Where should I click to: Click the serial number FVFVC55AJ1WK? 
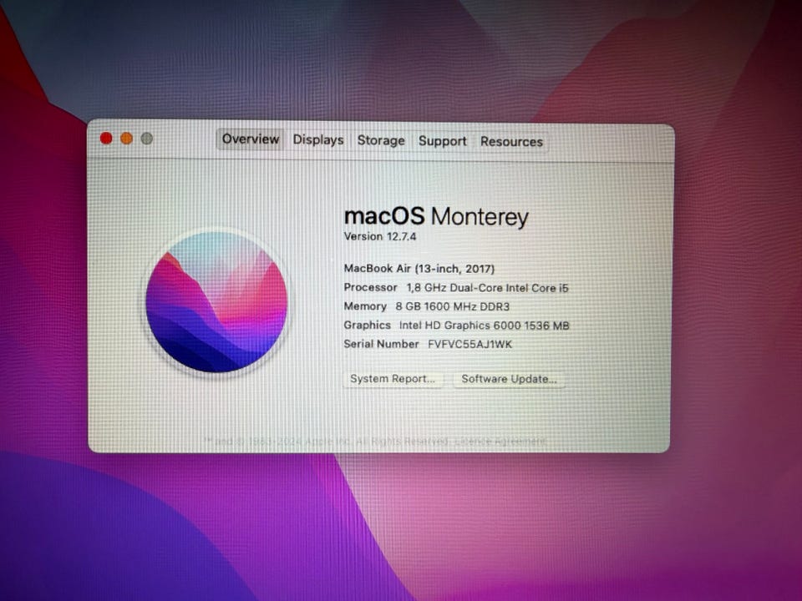pos(470,345)
